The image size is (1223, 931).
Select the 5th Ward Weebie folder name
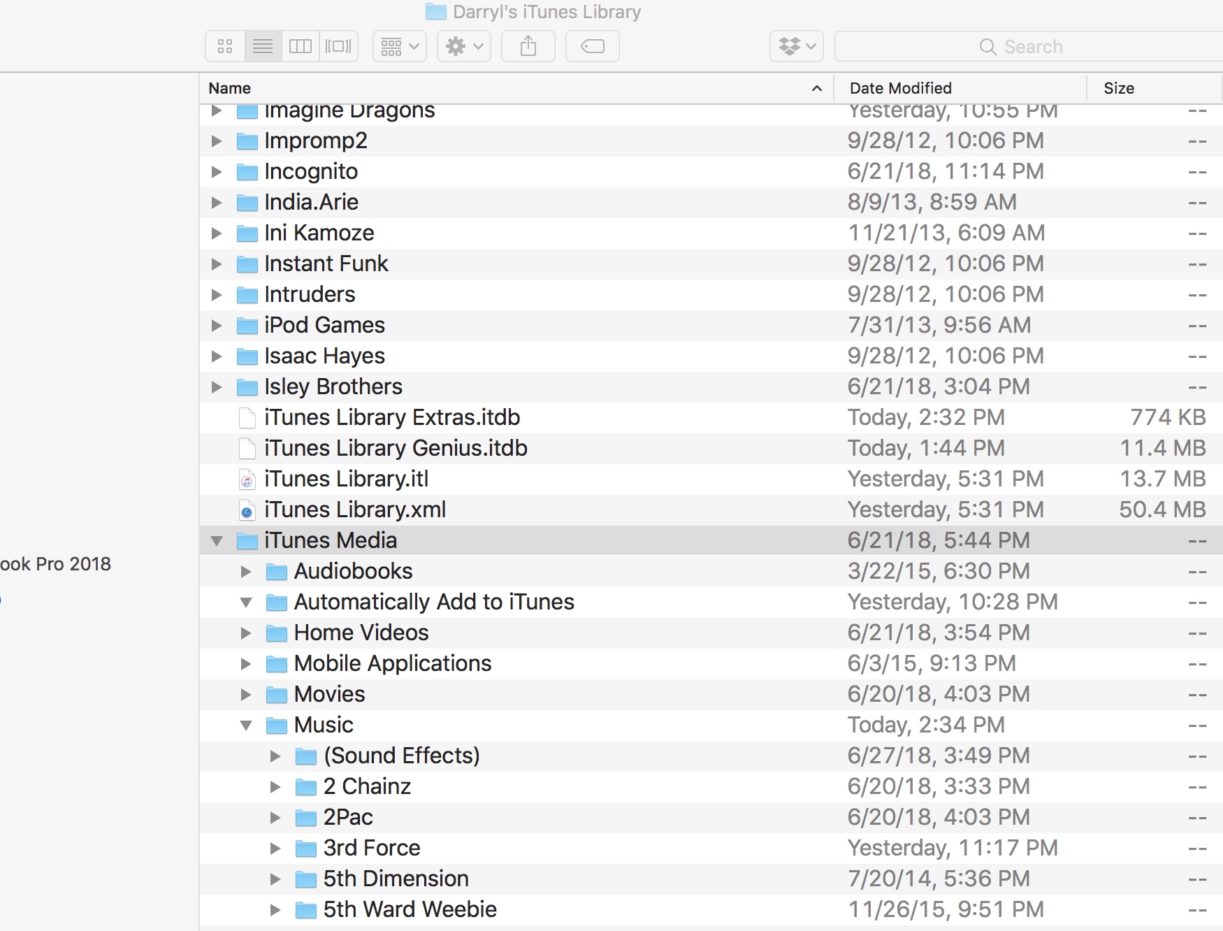[x=410, y=909]
